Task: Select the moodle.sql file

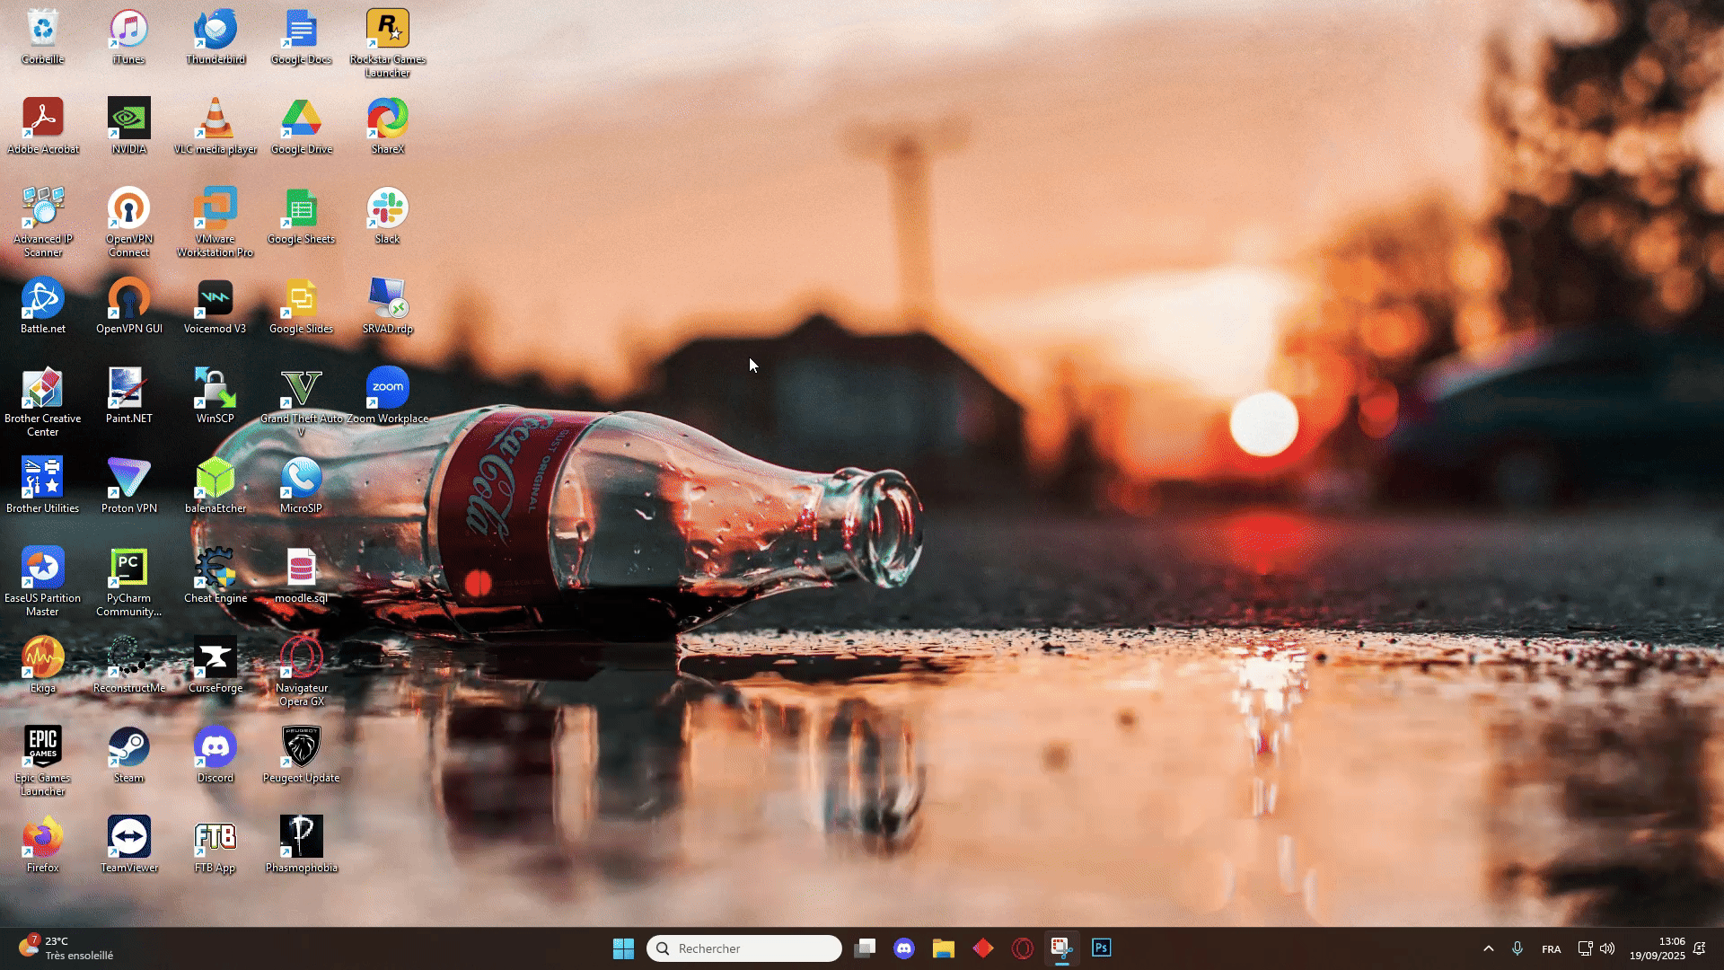Action: (301, 569)
